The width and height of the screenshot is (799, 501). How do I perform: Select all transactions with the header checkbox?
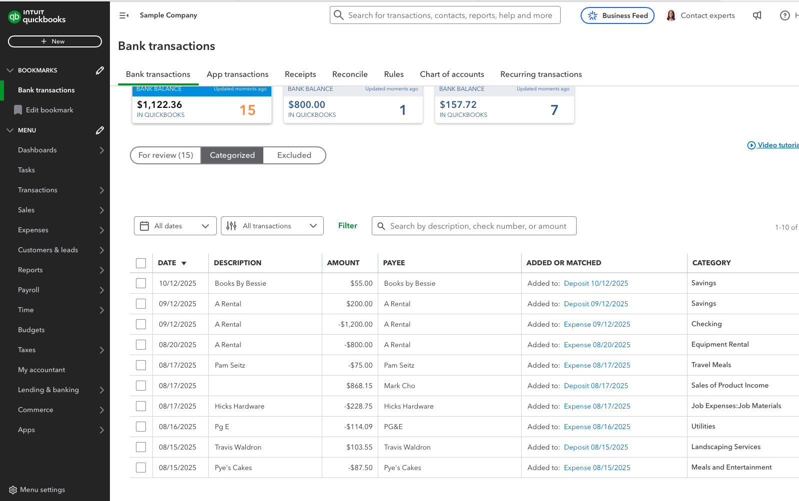141,263
